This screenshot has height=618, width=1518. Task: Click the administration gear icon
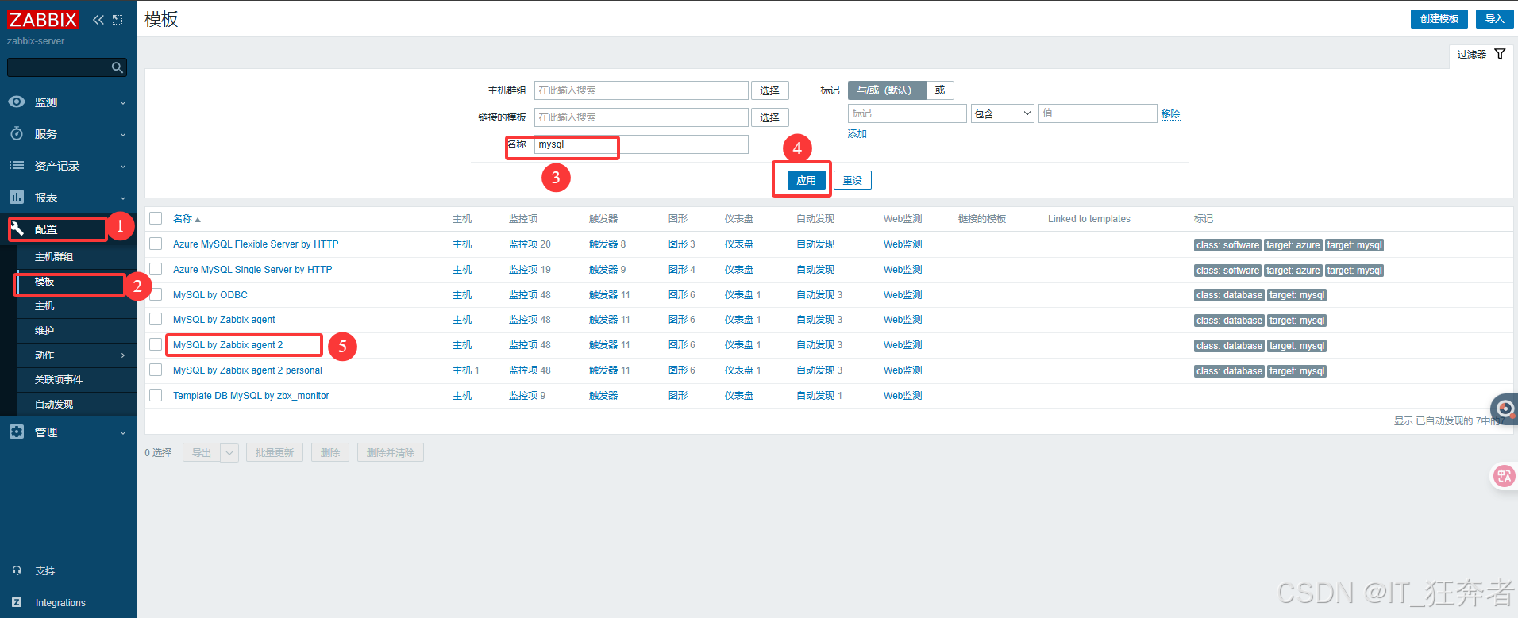pyautogui.click(x=17, y=432)
